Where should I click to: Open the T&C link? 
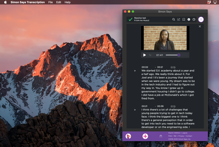click(x=175, y=136)
